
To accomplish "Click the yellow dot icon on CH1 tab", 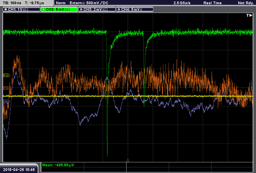I will click(x=6, y=9).
